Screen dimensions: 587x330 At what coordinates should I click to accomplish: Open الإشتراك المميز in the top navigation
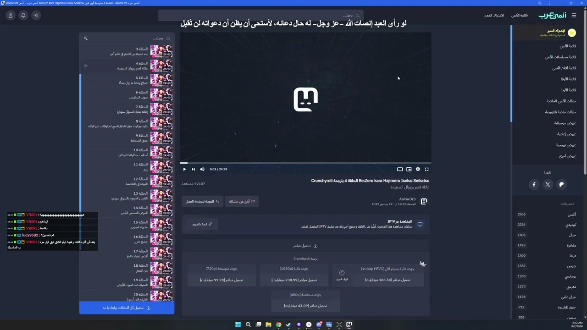coord(494,15)
